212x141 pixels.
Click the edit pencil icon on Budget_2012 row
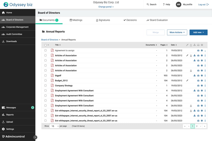pos(187,81)
